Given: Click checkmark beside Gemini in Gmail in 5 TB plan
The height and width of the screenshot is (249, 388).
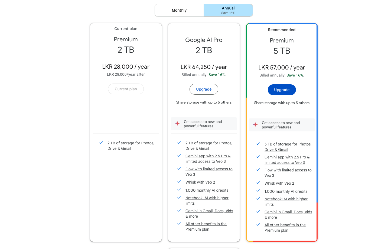Looking at the screenshot, I should pyautogui.click(x=258, y=211).
